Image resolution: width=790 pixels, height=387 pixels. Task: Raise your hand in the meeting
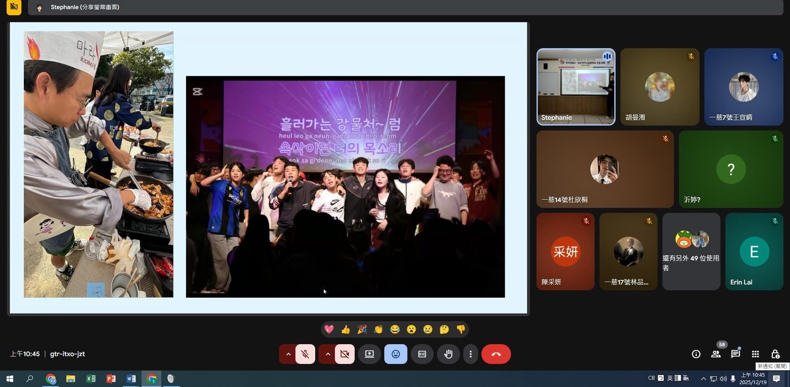click(448, 354)
